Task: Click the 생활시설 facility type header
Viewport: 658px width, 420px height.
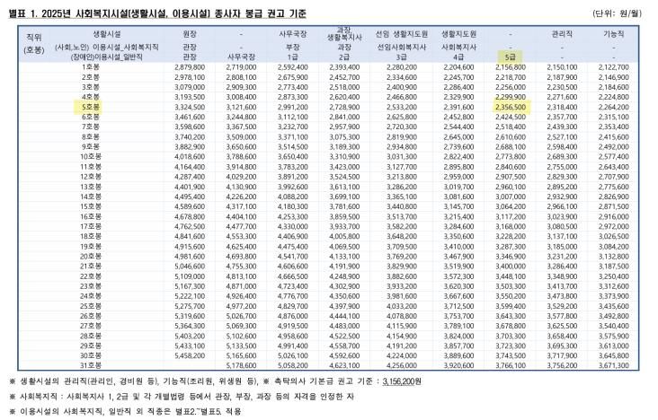Action: point(91,32)
